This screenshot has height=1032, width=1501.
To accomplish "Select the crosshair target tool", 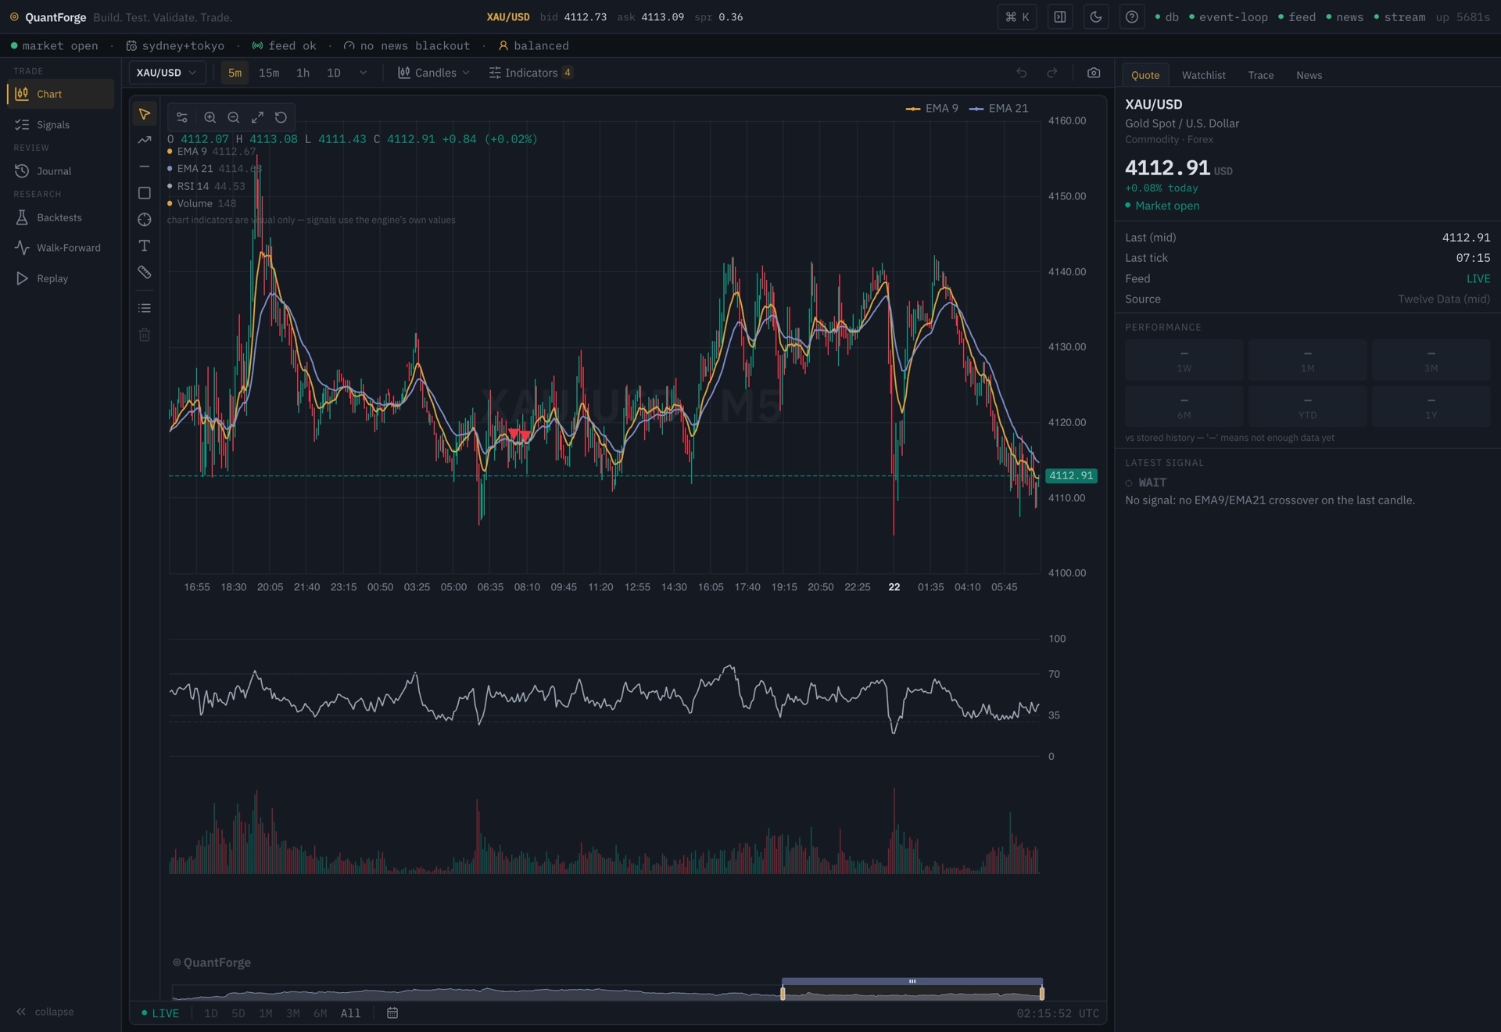I will coord(145,220).
